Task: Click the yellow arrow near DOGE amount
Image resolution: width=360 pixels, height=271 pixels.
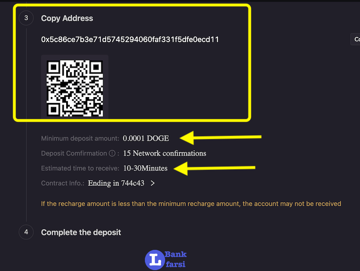Action: [220, 138]
